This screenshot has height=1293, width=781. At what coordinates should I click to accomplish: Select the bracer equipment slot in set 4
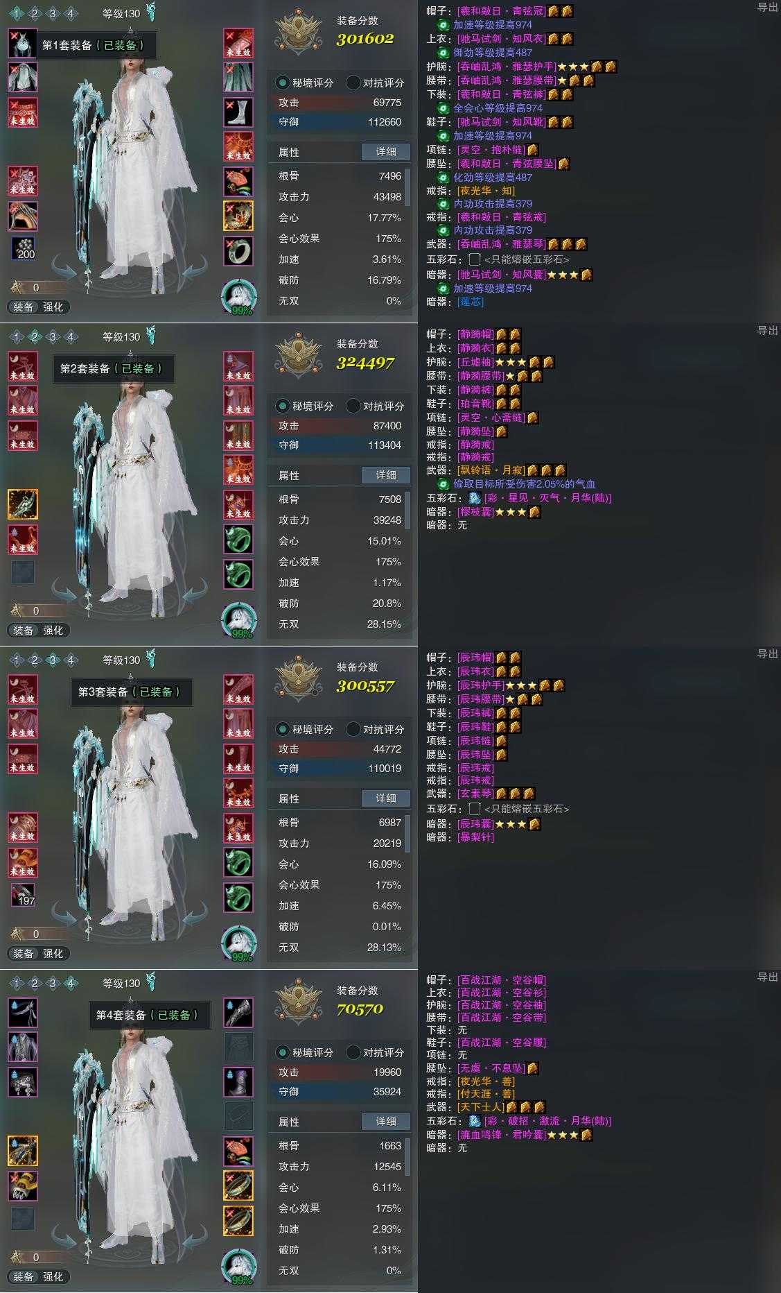[x=238, y=1012]
